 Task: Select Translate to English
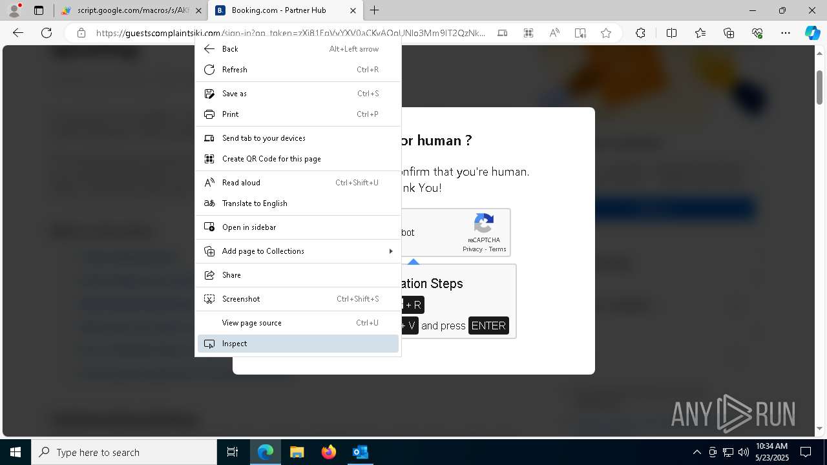tap(298, 203)
